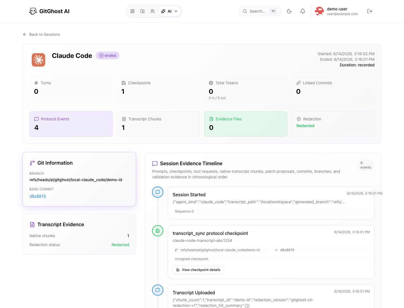Screen dimensions: 404x308
Task: Click the Unsigned checkpoint label
Action: 192,259
